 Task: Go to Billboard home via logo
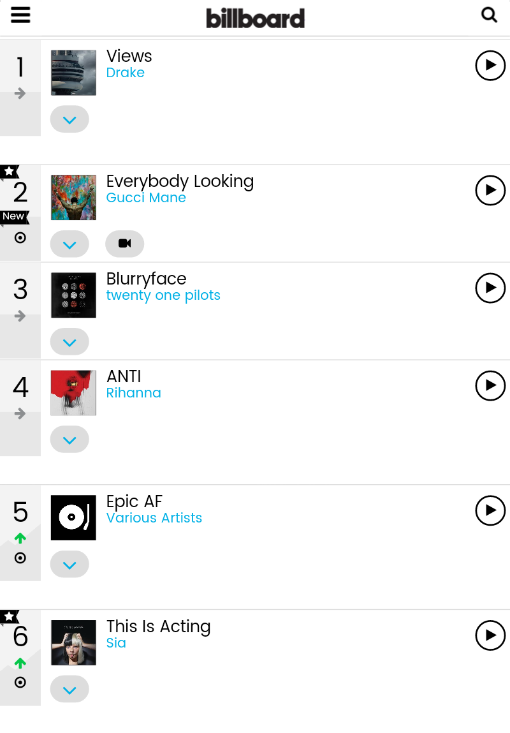255,18
